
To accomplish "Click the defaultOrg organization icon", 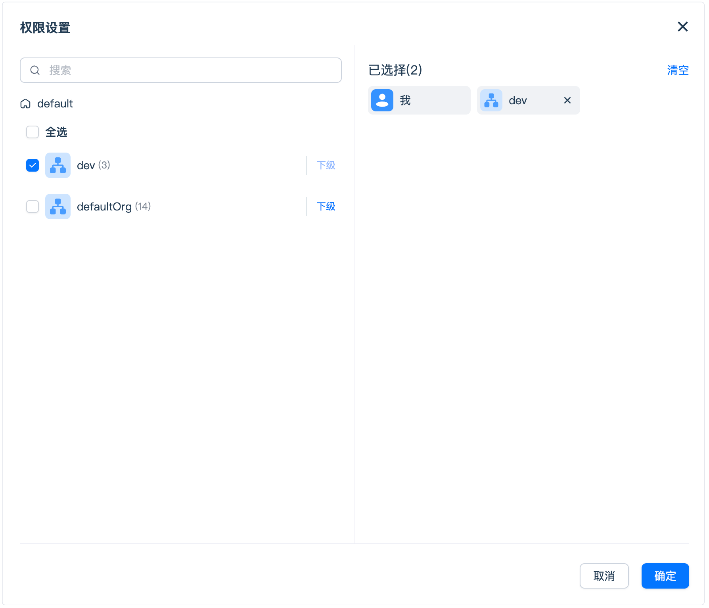I will point(58,206).
